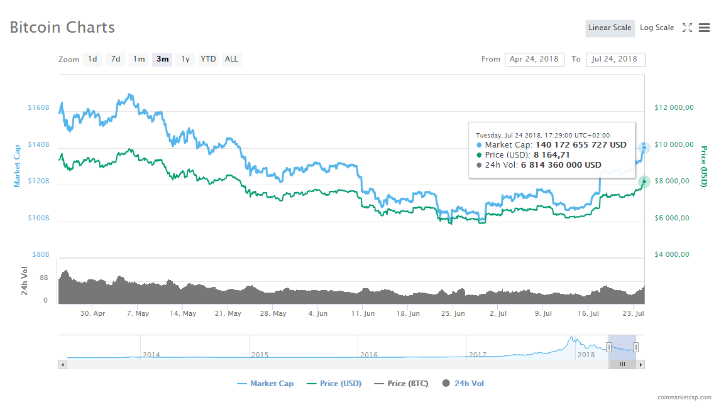Toggle the Price (USD) legend series
Viewport: 726px width, 410px height.
334,383
